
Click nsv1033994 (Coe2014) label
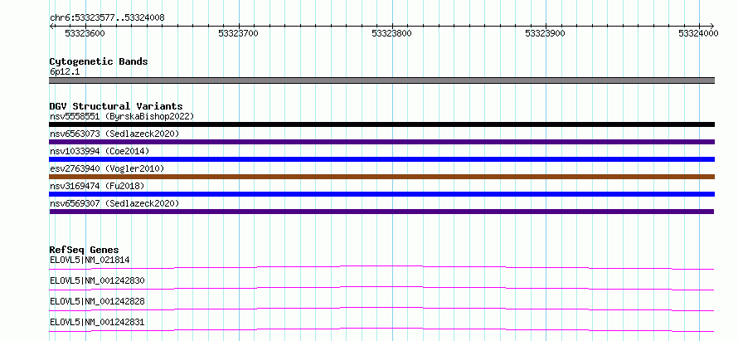(100, 151)
